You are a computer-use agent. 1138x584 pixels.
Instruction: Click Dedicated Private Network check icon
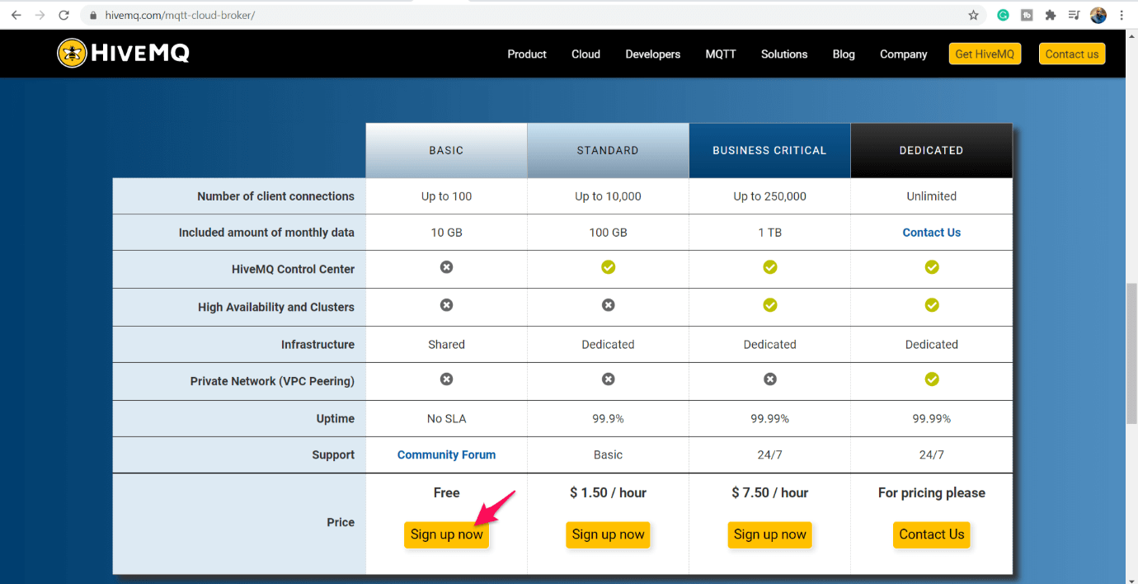931,379
